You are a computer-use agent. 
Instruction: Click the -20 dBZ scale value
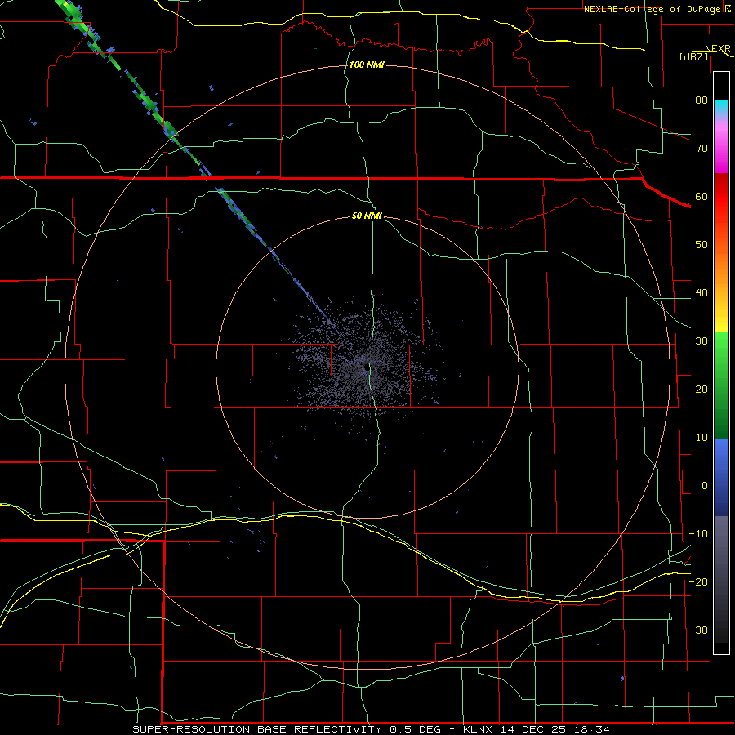point(698,581)
